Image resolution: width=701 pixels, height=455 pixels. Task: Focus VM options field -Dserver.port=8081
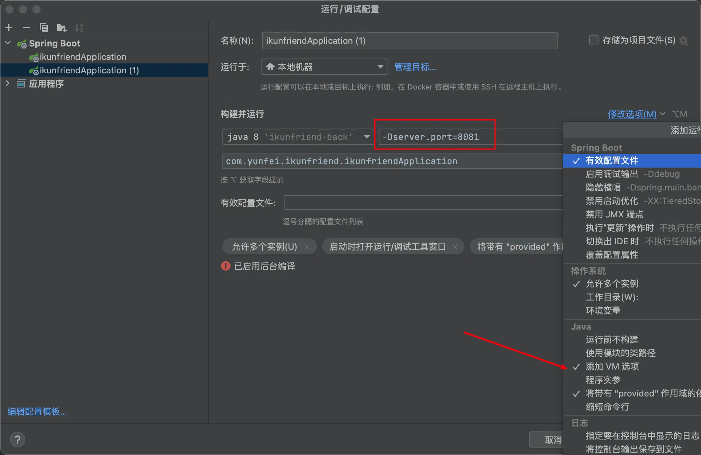471,137
